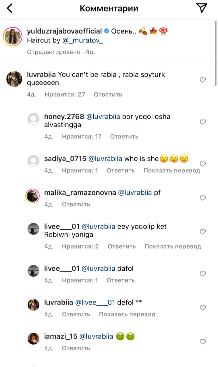The width and height of the screenshot is (218, 367).
Task: Tap the share paper-plane icon
Action: click(202, 8)
